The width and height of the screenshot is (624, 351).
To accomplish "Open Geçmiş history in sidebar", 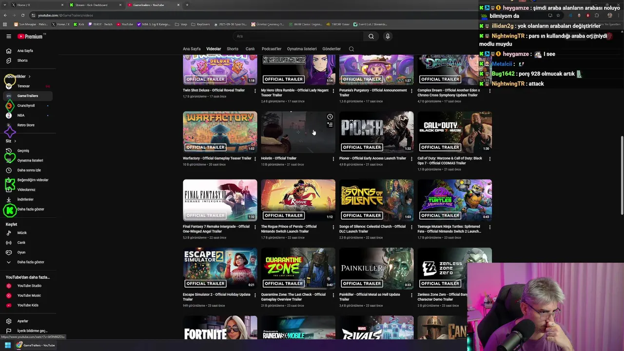I will 27,151.
